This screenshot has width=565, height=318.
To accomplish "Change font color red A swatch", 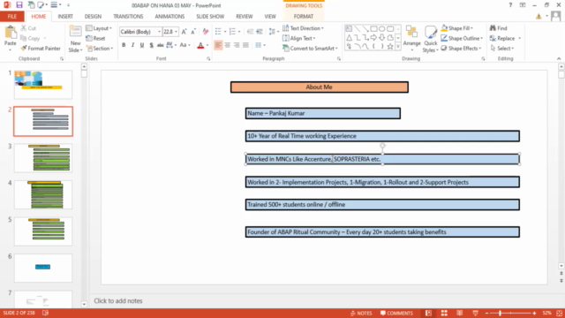I will pyautogui.click(x=200, y=45).
